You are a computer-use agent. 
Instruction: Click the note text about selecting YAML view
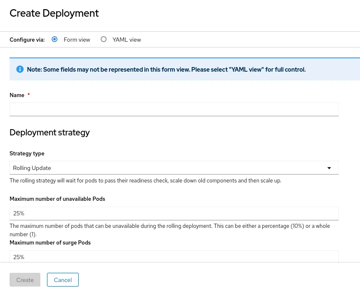click(x=166, y=70)
